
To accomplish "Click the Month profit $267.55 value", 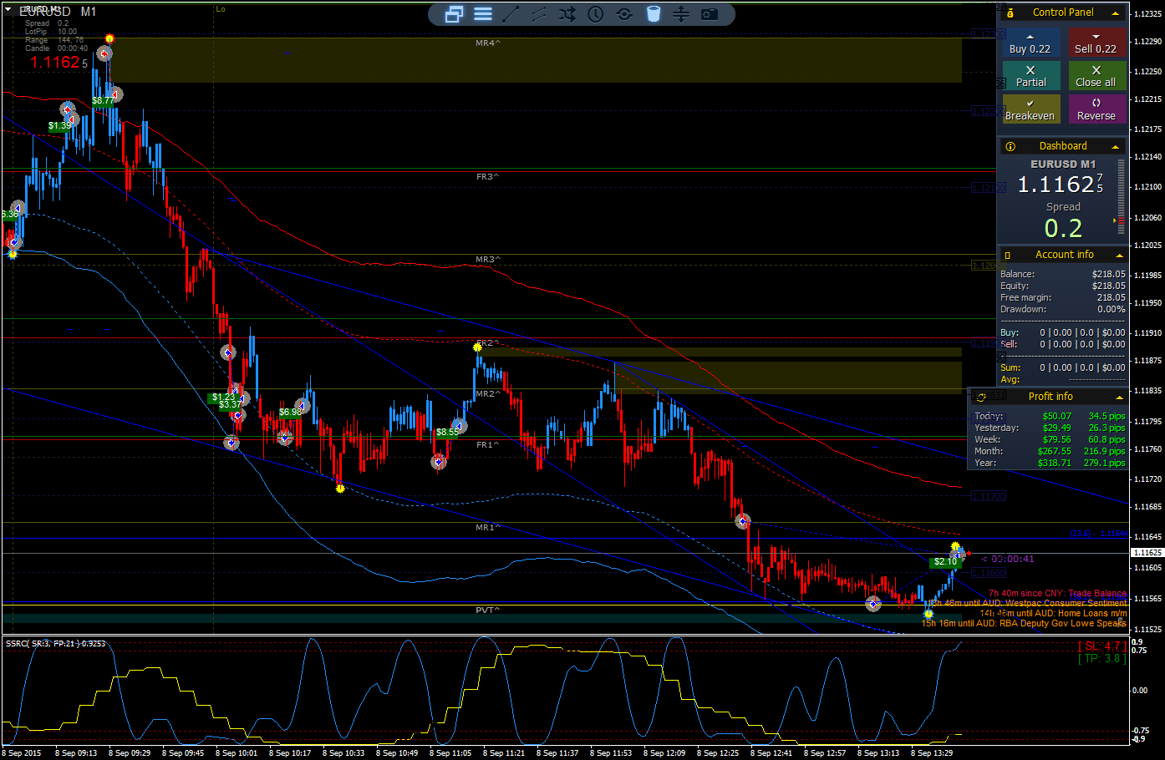I will (x=1055, y=451).
